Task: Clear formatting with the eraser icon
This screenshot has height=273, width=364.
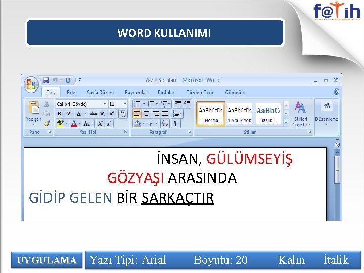Action: (x=123, y=114)
